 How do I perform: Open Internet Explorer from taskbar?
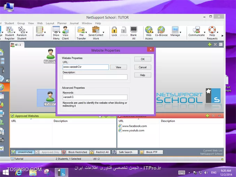point(19,172)
